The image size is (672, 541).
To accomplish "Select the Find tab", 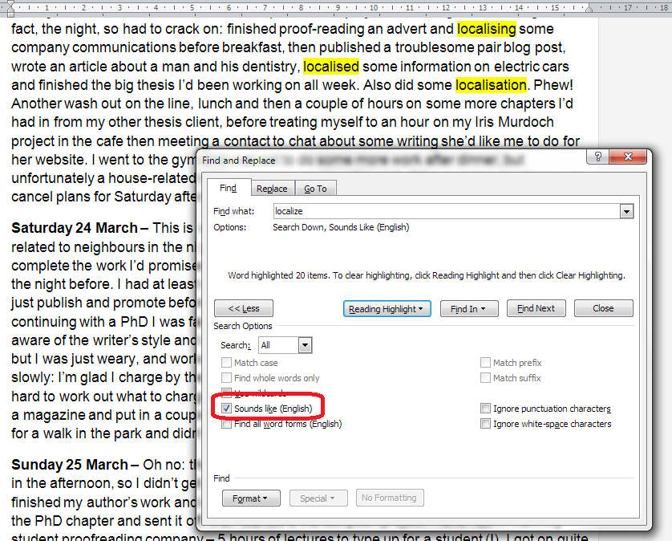I will [229, 188].
